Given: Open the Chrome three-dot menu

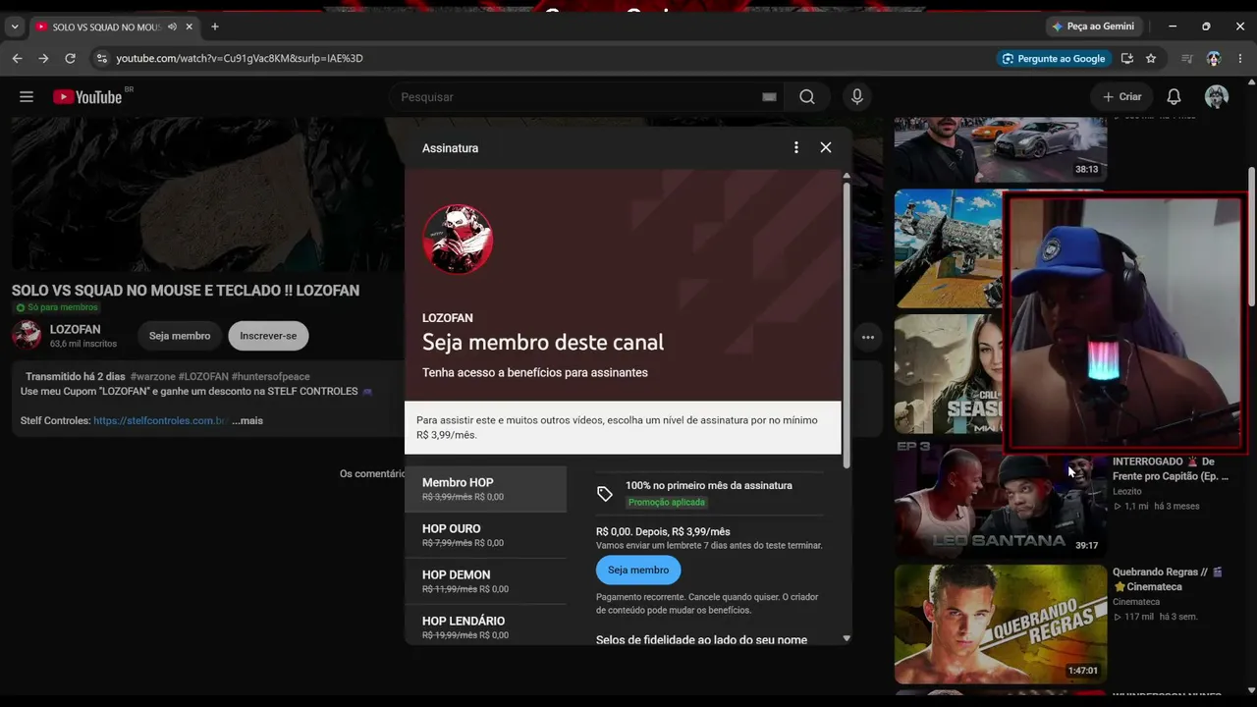Looking at the screenshot, I should tap(1240, 58).
